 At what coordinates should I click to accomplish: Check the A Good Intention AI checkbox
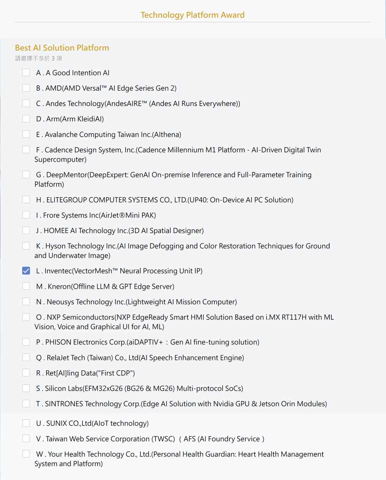pyautogui.click(x=26, y=72)
